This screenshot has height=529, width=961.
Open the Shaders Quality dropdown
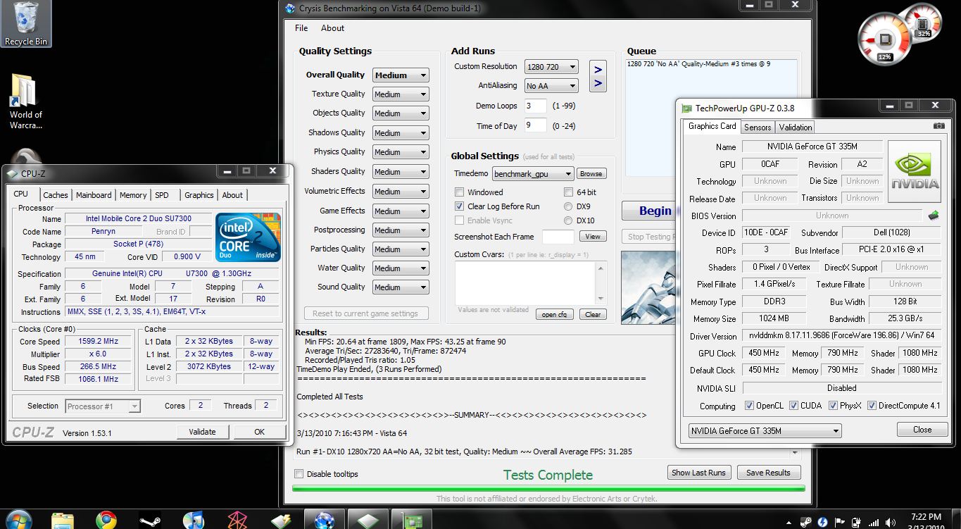401,172
